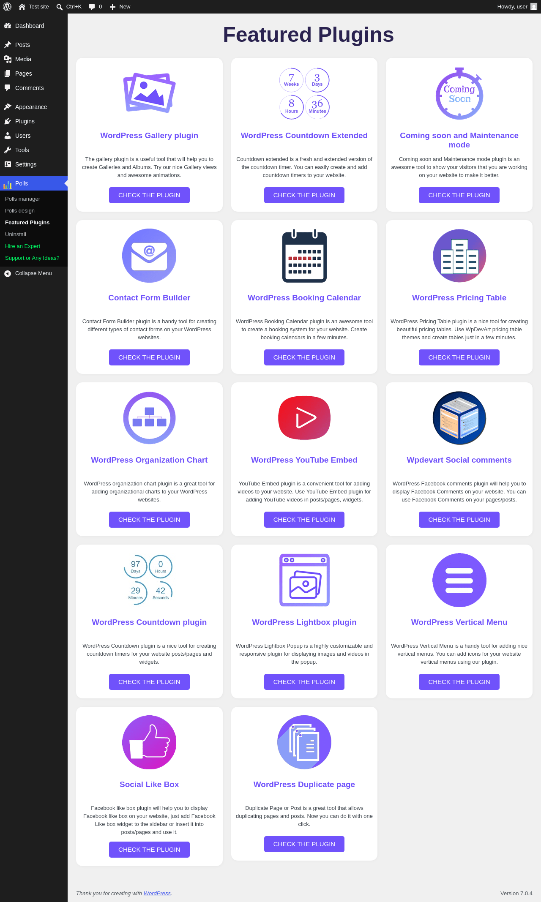
Task: Open the WordPress Vertical Menu title link
Action: pyautogui.click(x=459, y=622)
